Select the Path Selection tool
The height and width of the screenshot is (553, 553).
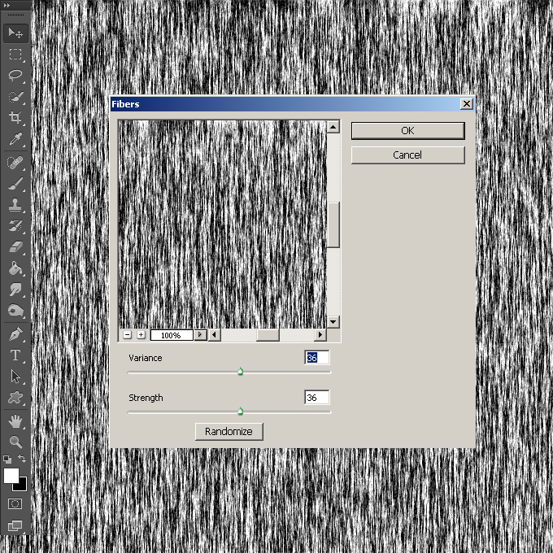point(15,377)
